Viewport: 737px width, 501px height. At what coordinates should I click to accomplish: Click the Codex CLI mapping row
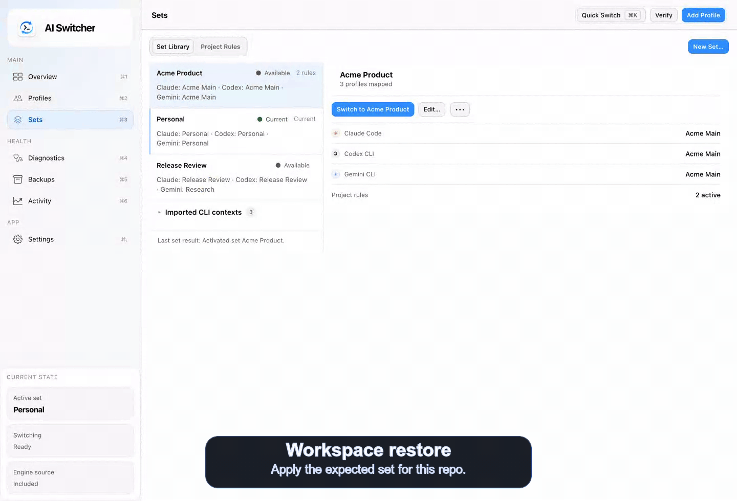point(526,154)
